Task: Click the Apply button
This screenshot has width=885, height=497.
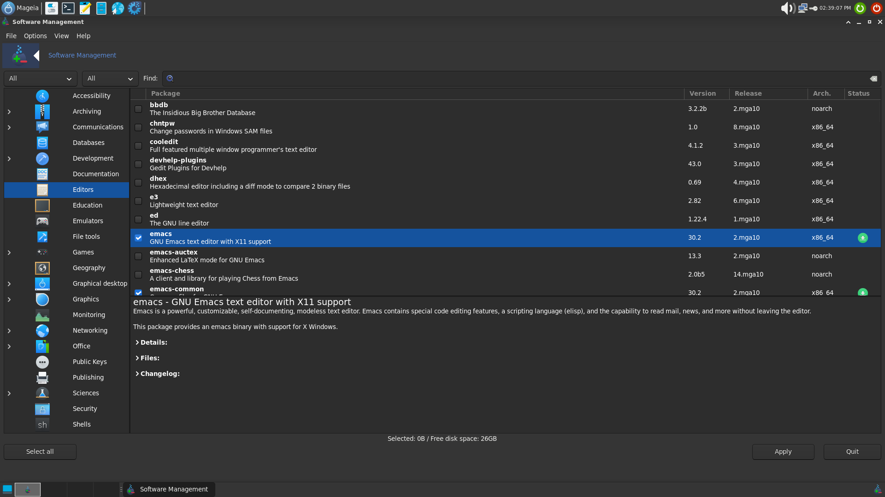Action: point(783,451)
